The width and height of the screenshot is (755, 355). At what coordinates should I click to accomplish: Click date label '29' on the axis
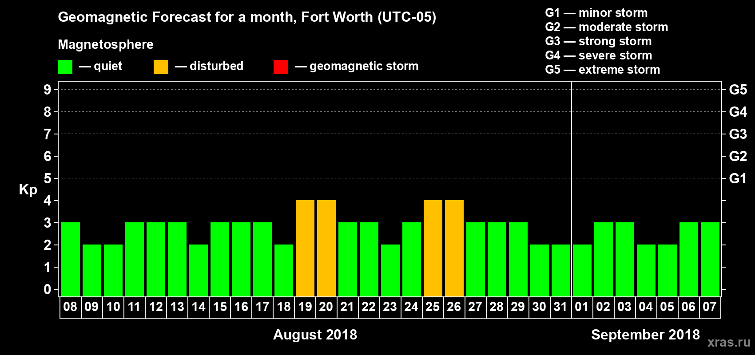click(x=518, y=307)
